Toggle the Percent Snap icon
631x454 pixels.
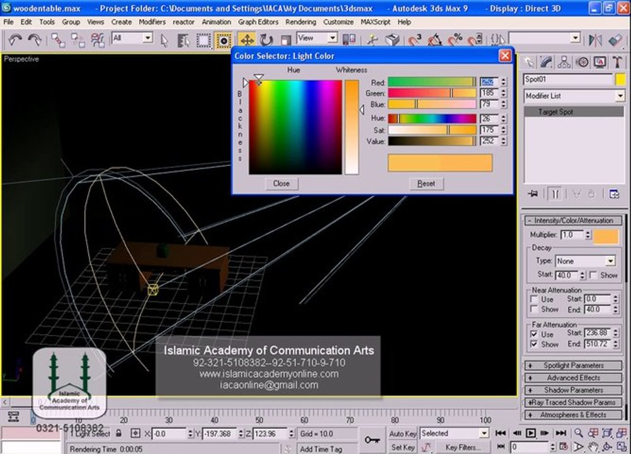pyautogui.click(x=455, y=40)
